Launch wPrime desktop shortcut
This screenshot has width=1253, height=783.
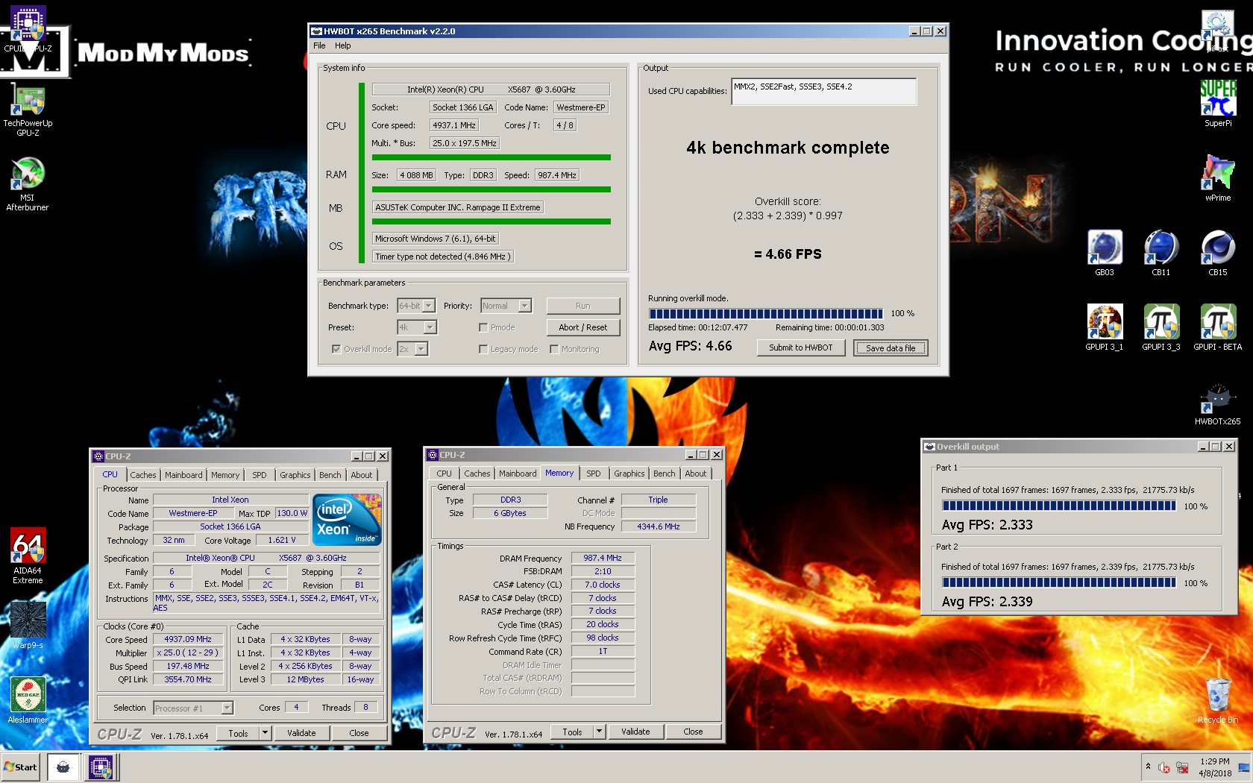point(1218,177)
